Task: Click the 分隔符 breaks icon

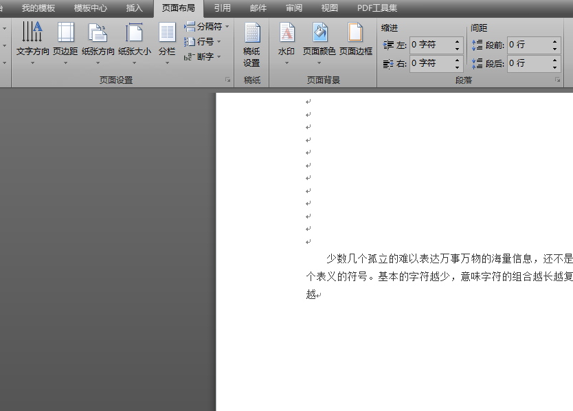Action: click(x=190, y=26)
